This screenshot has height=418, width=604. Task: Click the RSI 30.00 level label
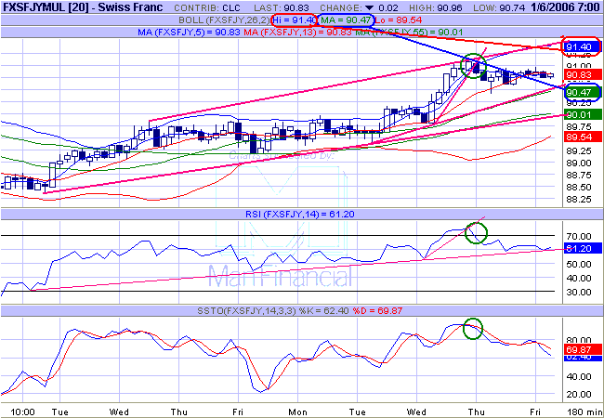click(x=580, y=293)
